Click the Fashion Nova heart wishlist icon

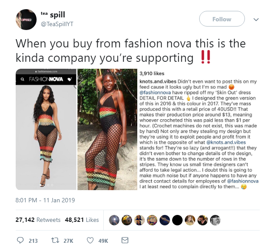(x=70, y=79)
